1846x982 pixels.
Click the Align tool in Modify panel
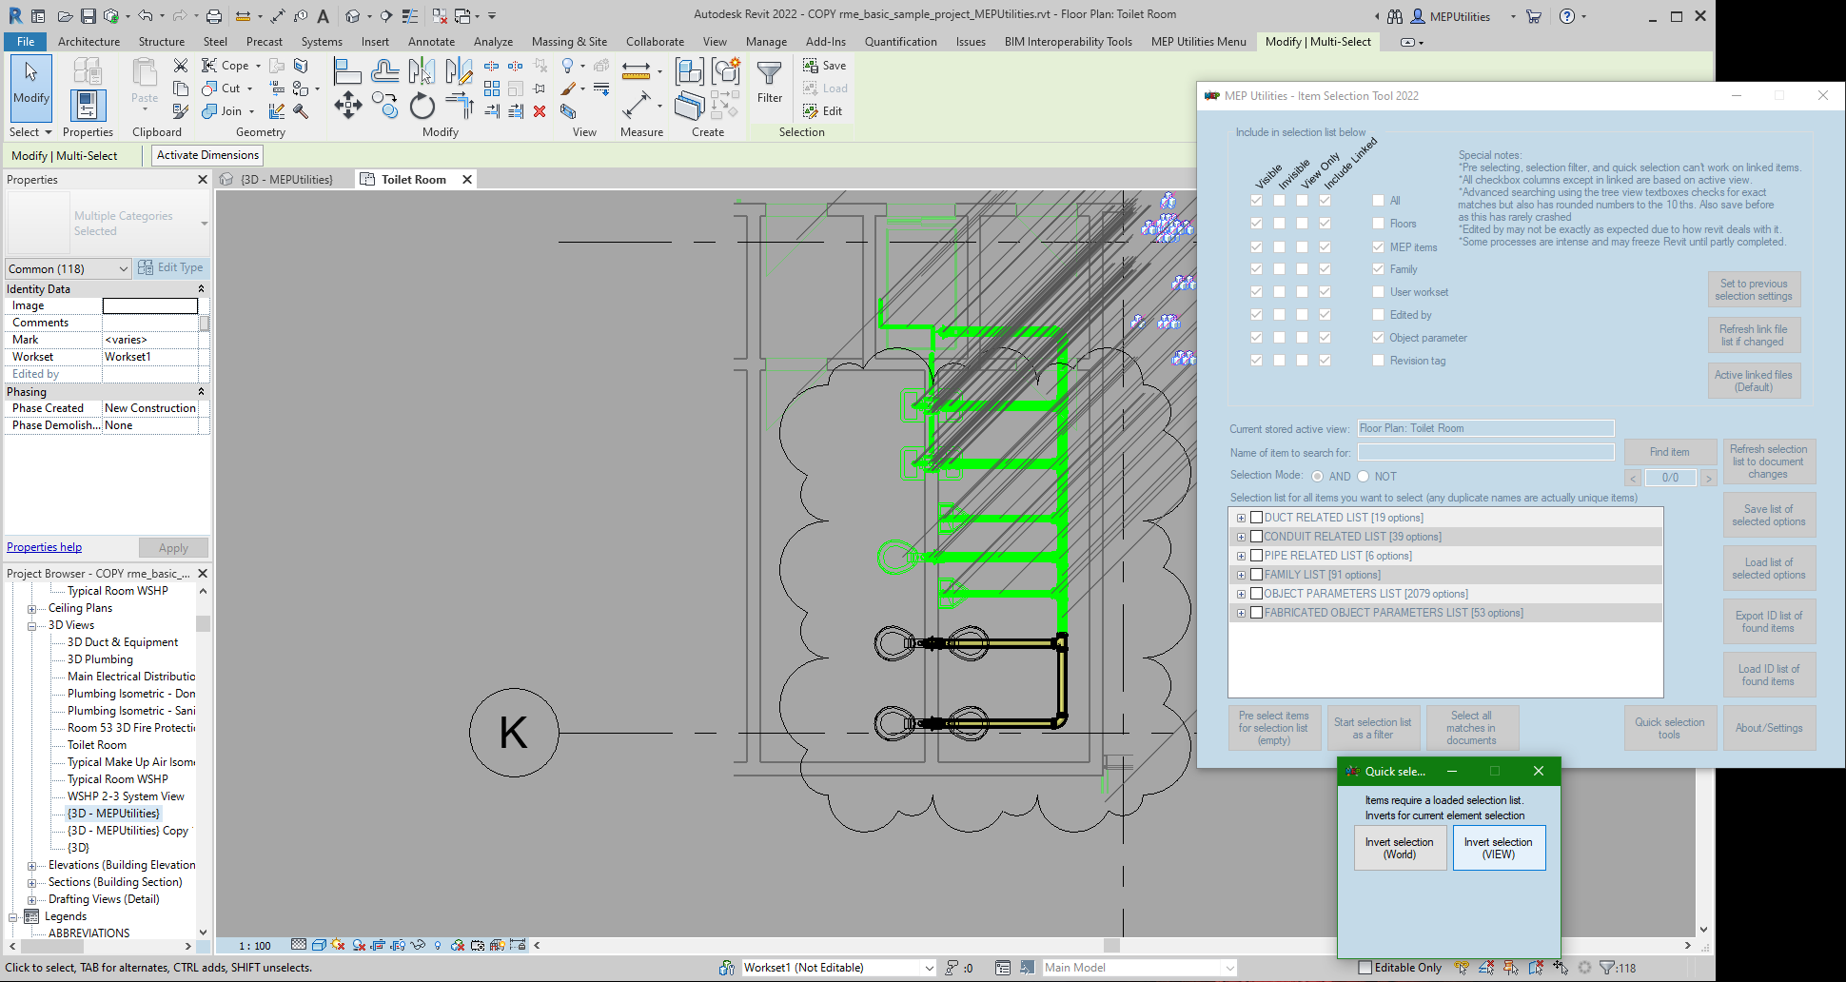(x=346, y=71)
